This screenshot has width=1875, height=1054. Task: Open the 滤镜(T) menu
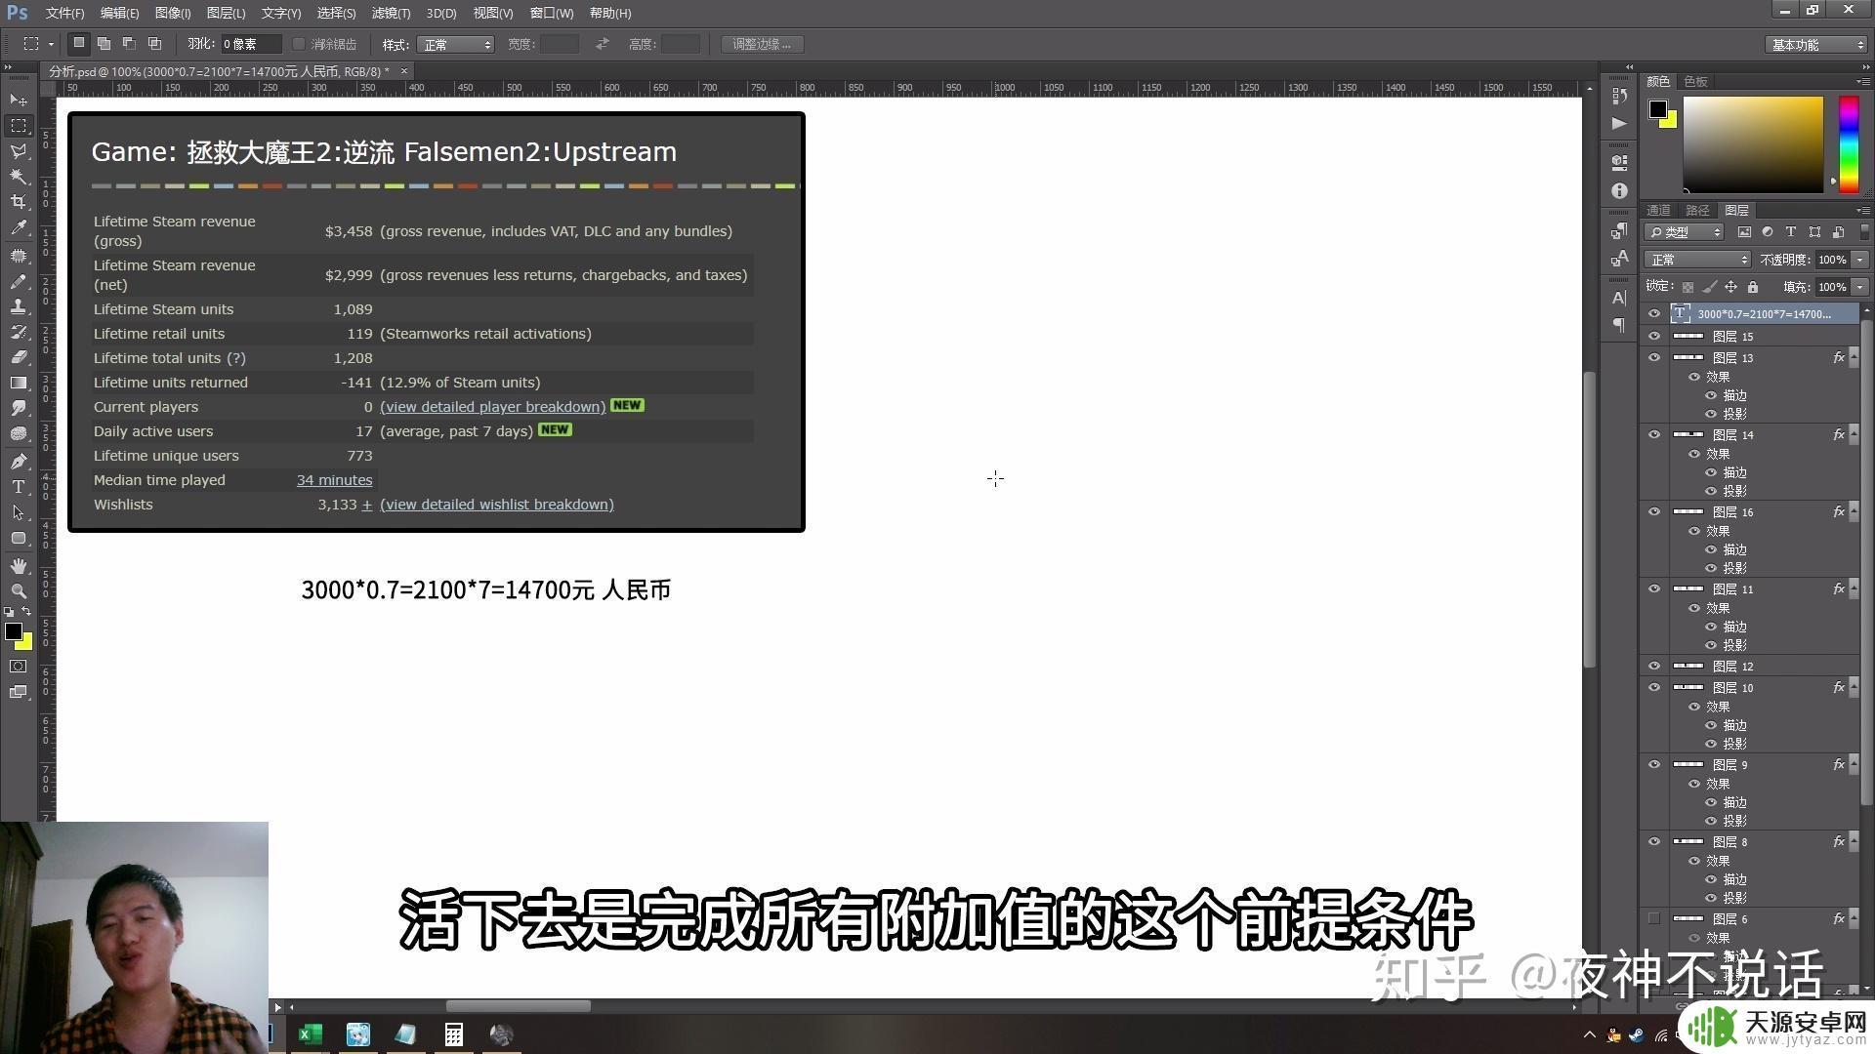pyautogui.click(x=391, y=13)
